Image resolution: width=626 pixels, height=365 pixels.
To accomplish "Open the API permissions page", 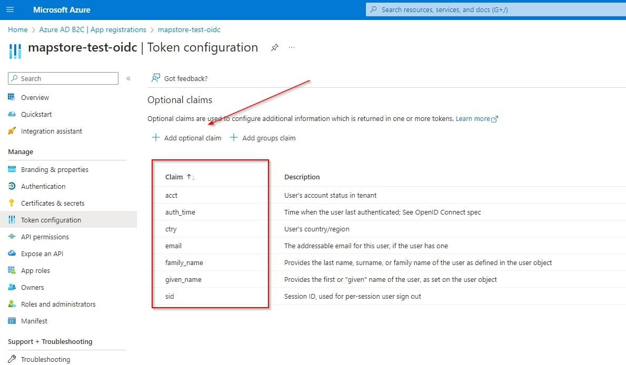I will click(46, 237).
